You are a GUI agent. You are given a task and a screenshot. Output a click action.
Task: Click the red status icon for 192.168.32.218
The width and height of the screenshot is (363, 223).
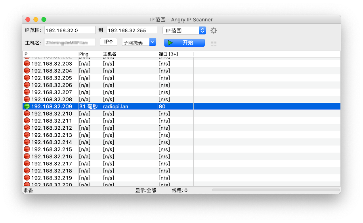(27, 171)
